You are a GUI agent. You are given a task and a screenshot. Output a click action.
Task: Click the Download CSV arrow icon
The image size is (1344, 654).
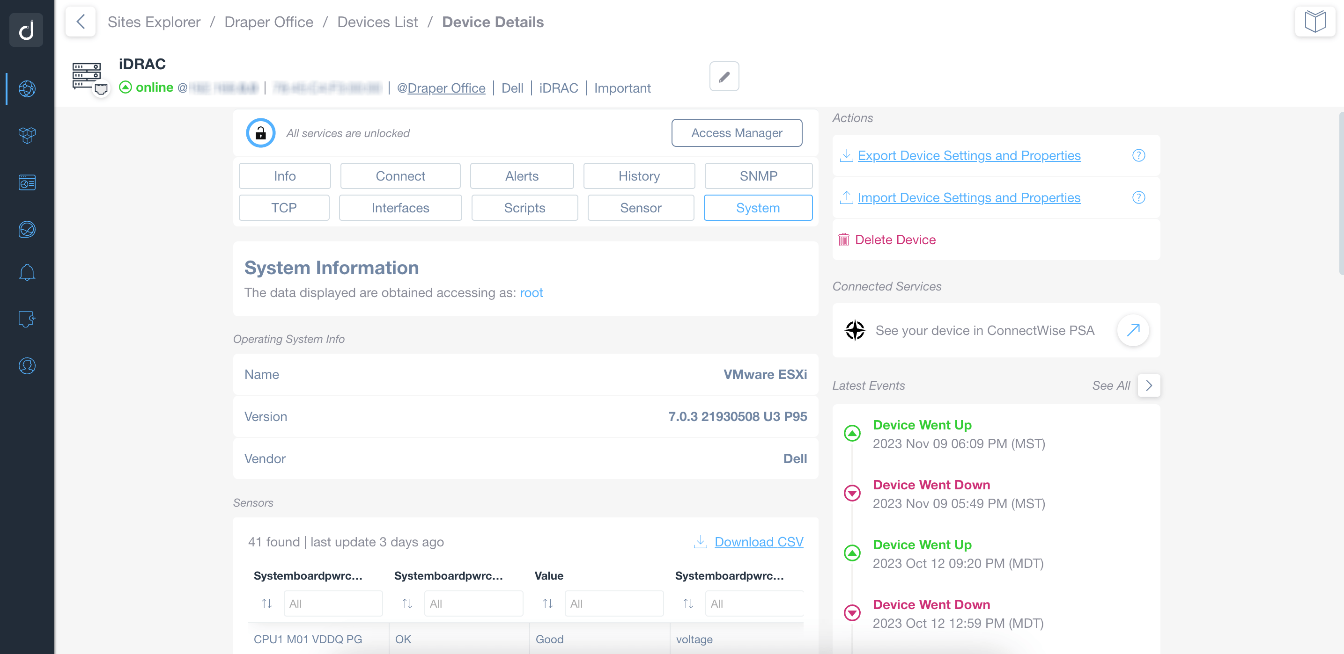700,542
